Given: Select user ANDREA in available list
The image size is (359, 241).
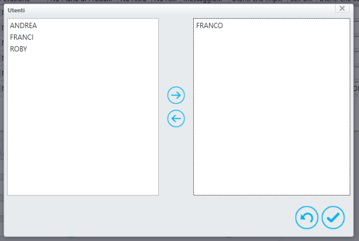Looking at the screenshot, I should click(23, 26).
